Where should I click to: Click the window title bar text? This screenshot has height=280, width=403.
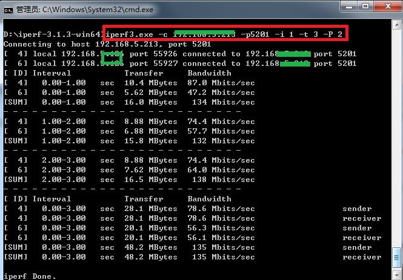85,10
